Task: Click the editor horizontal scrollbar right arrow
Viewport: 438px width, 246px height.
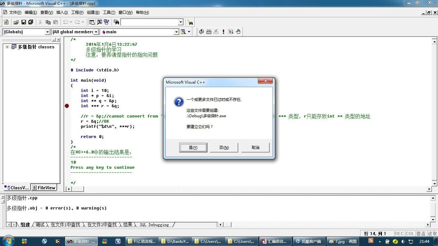Action: (x=430, y=189)
